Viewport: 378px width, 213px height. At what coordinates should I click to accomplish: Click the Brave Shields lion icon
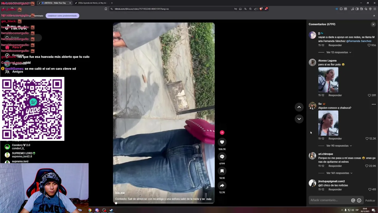click(x=261, y=9)
